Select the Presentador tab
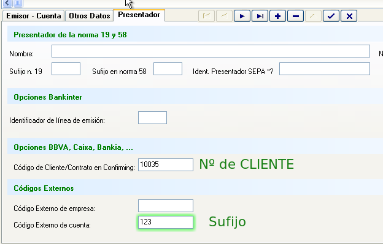 [139, 15]
